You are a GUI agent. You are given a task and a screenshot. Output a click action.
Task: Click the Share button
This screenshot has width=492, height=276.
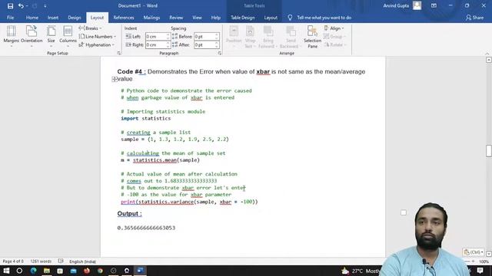pos(475,18)
